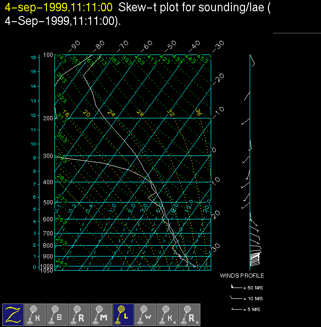Click the 50 M/S wind barb legend entry

coord(247,287)
